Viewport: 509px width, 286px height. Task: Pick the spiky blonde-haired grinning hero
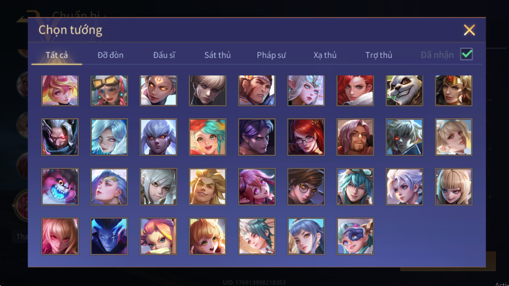coord(208,187)
